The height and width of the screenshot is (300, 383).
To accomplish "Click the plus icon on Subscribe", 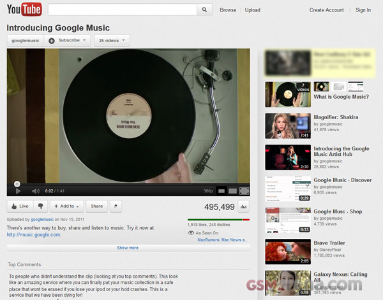I will (x=51, y=41).
